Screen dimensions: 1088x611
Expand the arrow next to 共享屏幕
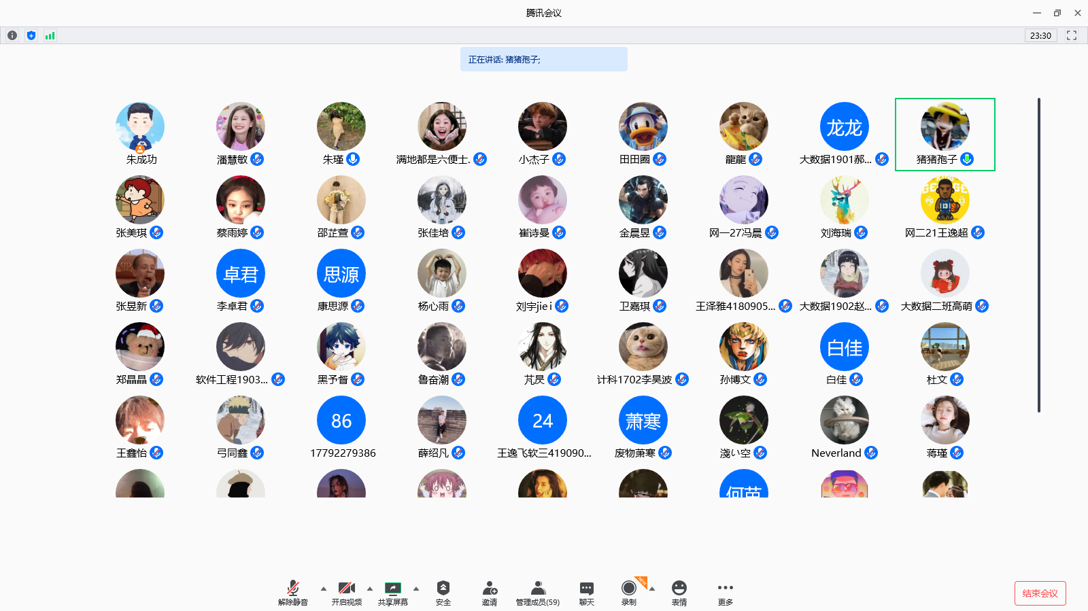(416, 589)
